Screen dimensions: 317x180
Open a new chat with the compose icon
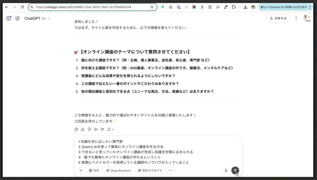pyautogui.click(x=18, y=18)
